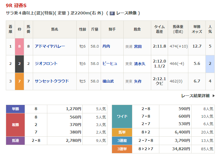Click the black frame 2 color box
Viewport: 222px width, 156px height.
[x=19, y=64]
